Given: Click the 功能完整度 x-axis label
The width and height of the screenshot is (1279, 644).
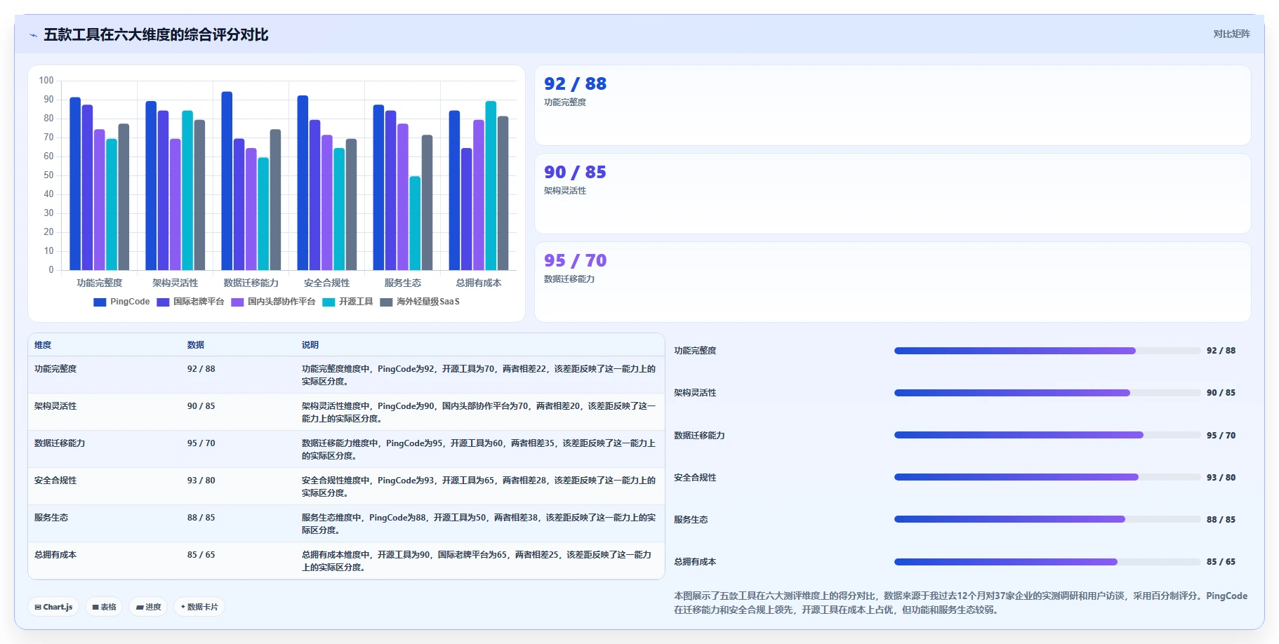Looking at the screenshot, I should click(x=100, y=283).
